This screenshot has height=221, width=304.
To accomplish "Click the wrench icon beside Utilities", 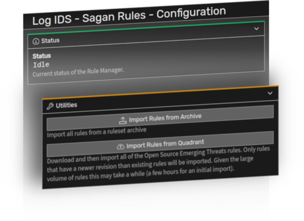I will click(50, 106).
